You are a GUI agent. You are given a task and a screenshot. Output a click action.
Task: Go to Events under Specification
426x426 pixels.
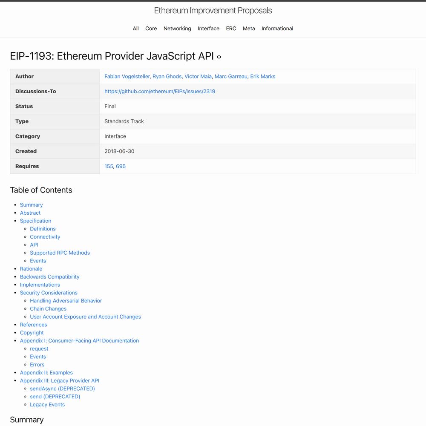(x=38, y=261)
